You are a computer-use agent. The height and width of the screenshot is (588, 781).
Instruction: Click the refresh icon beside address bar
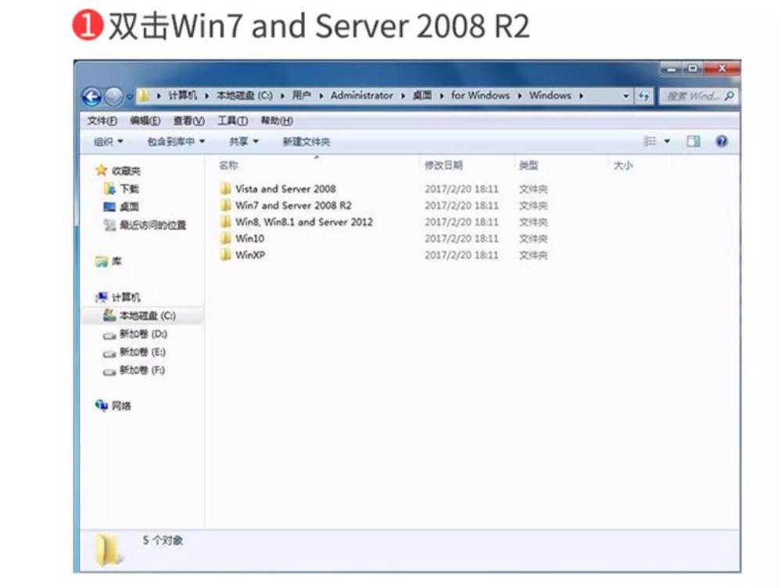click(644, 96)
